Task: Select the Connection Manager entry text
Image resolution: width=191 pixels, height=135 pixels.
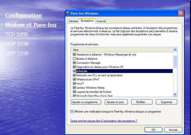Action: [x=88, y=63]
